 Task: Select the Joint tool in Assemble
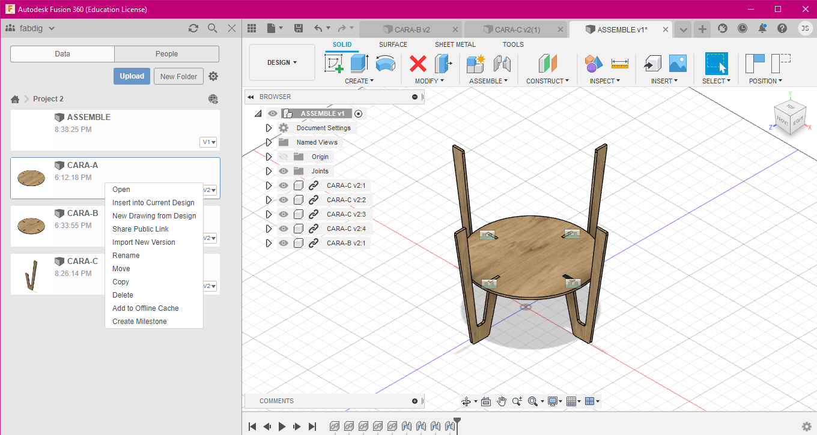502,64
